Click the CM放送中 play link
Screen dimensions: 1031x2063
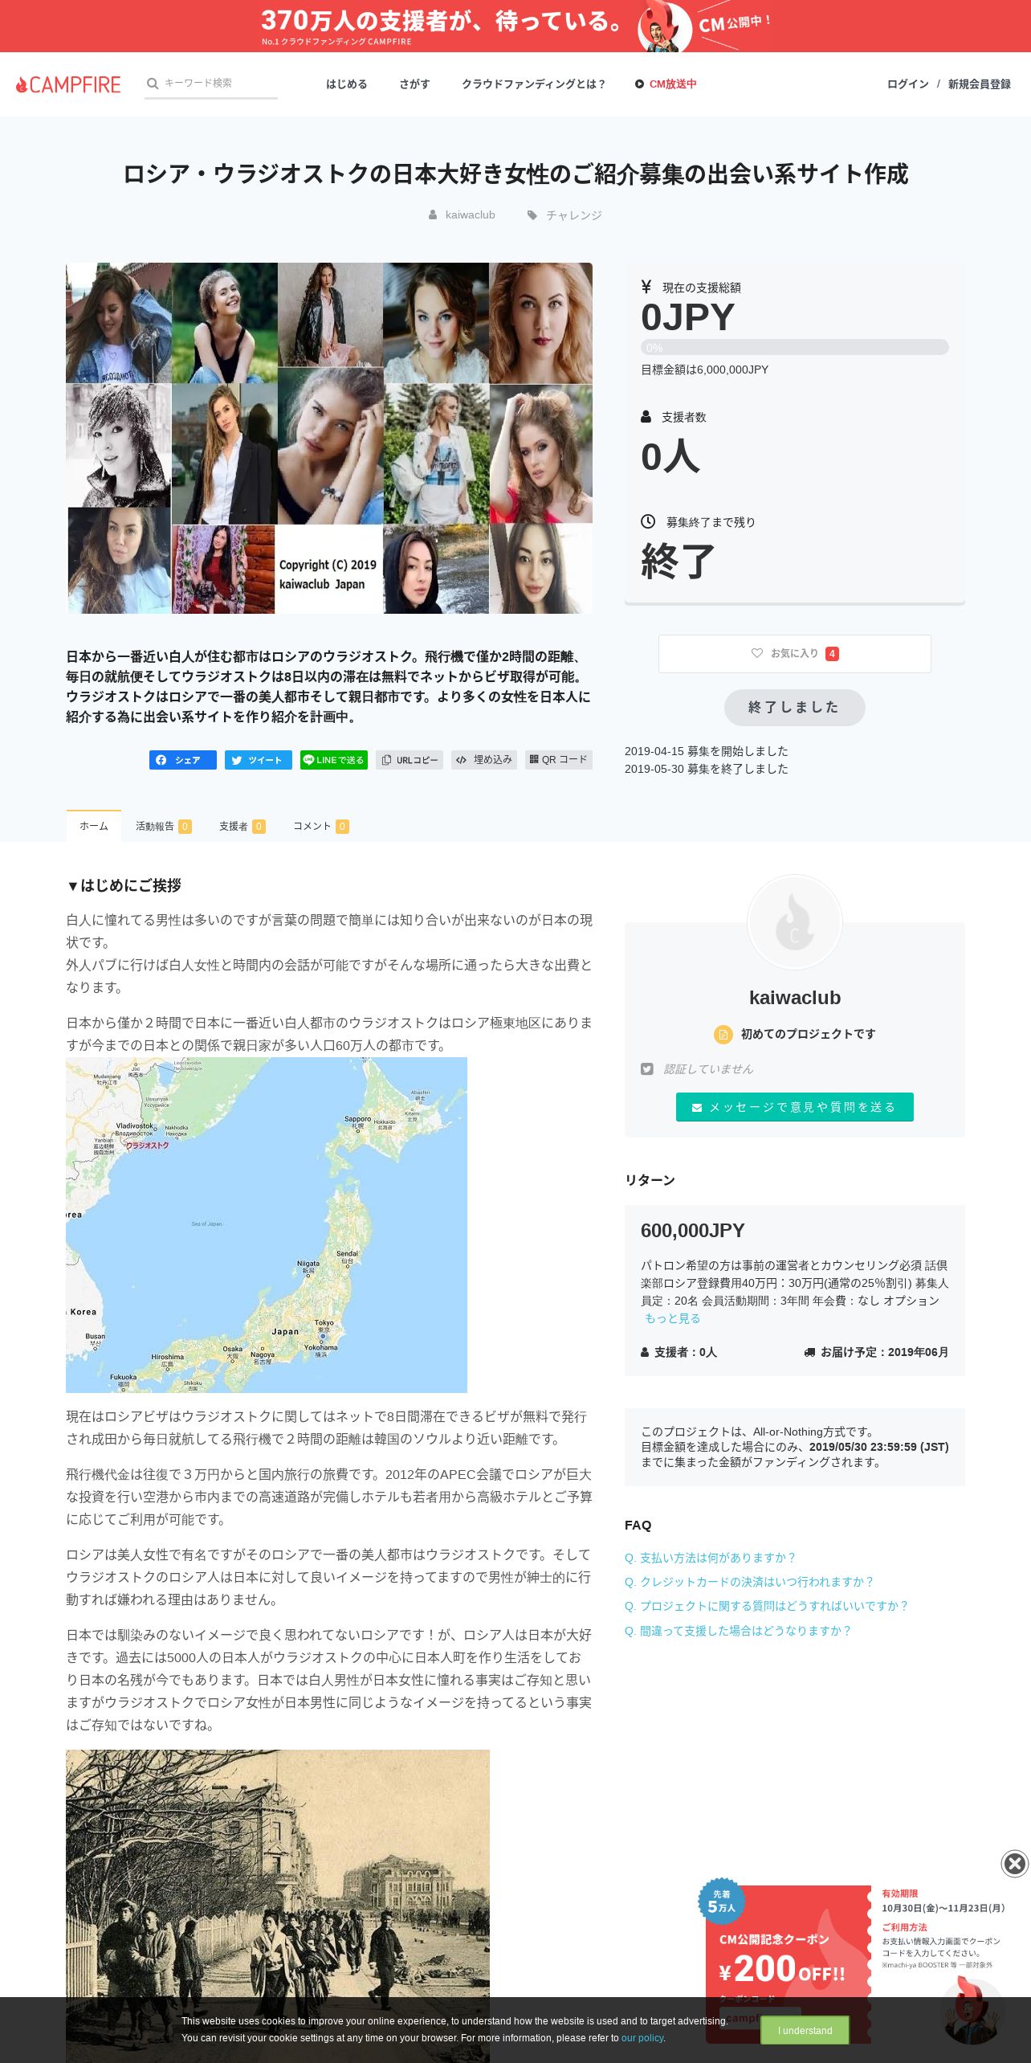pyautogui.click(x=666, y=84)
